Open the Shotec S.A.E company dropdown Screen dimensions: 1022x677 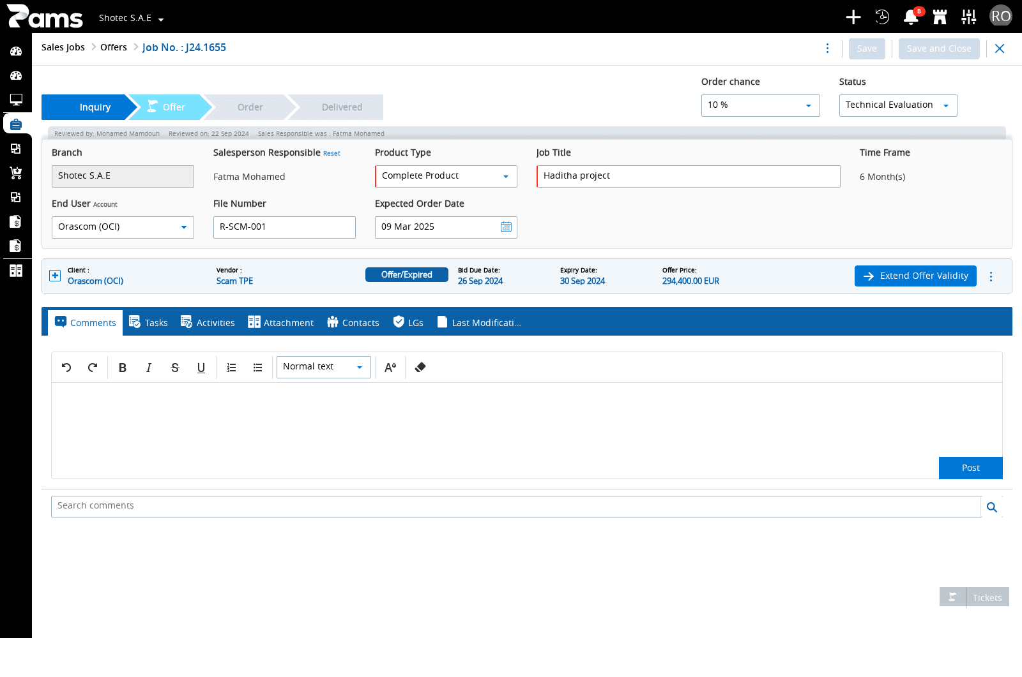[131, 19]
